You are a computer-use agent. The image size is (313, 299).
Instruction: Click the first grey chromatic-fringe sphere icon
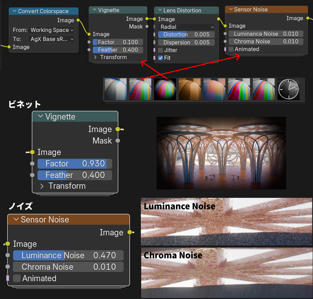click(115, 89)
